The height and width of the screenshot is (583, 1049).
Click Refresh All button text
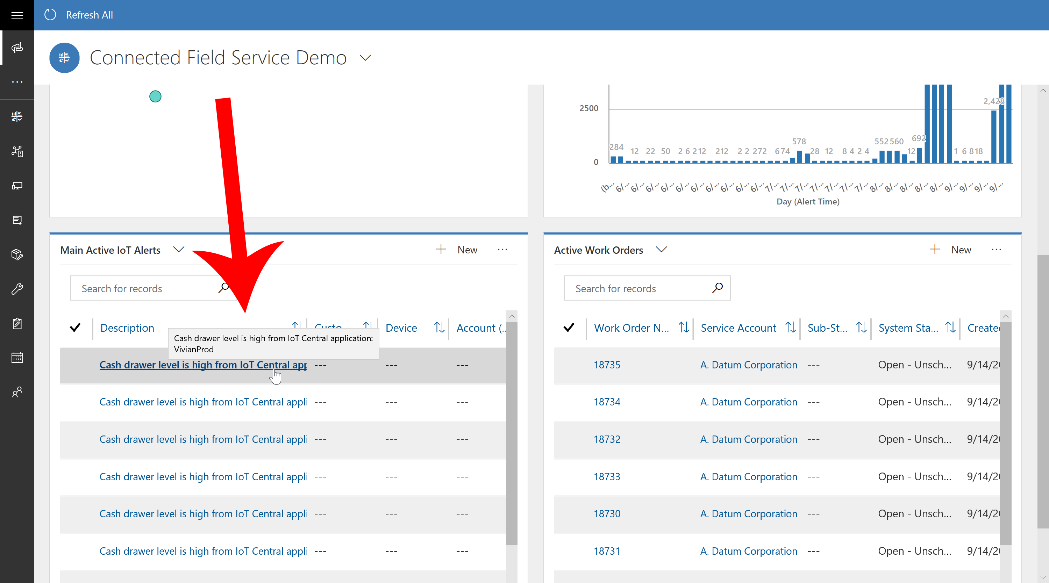pos(90,15)
